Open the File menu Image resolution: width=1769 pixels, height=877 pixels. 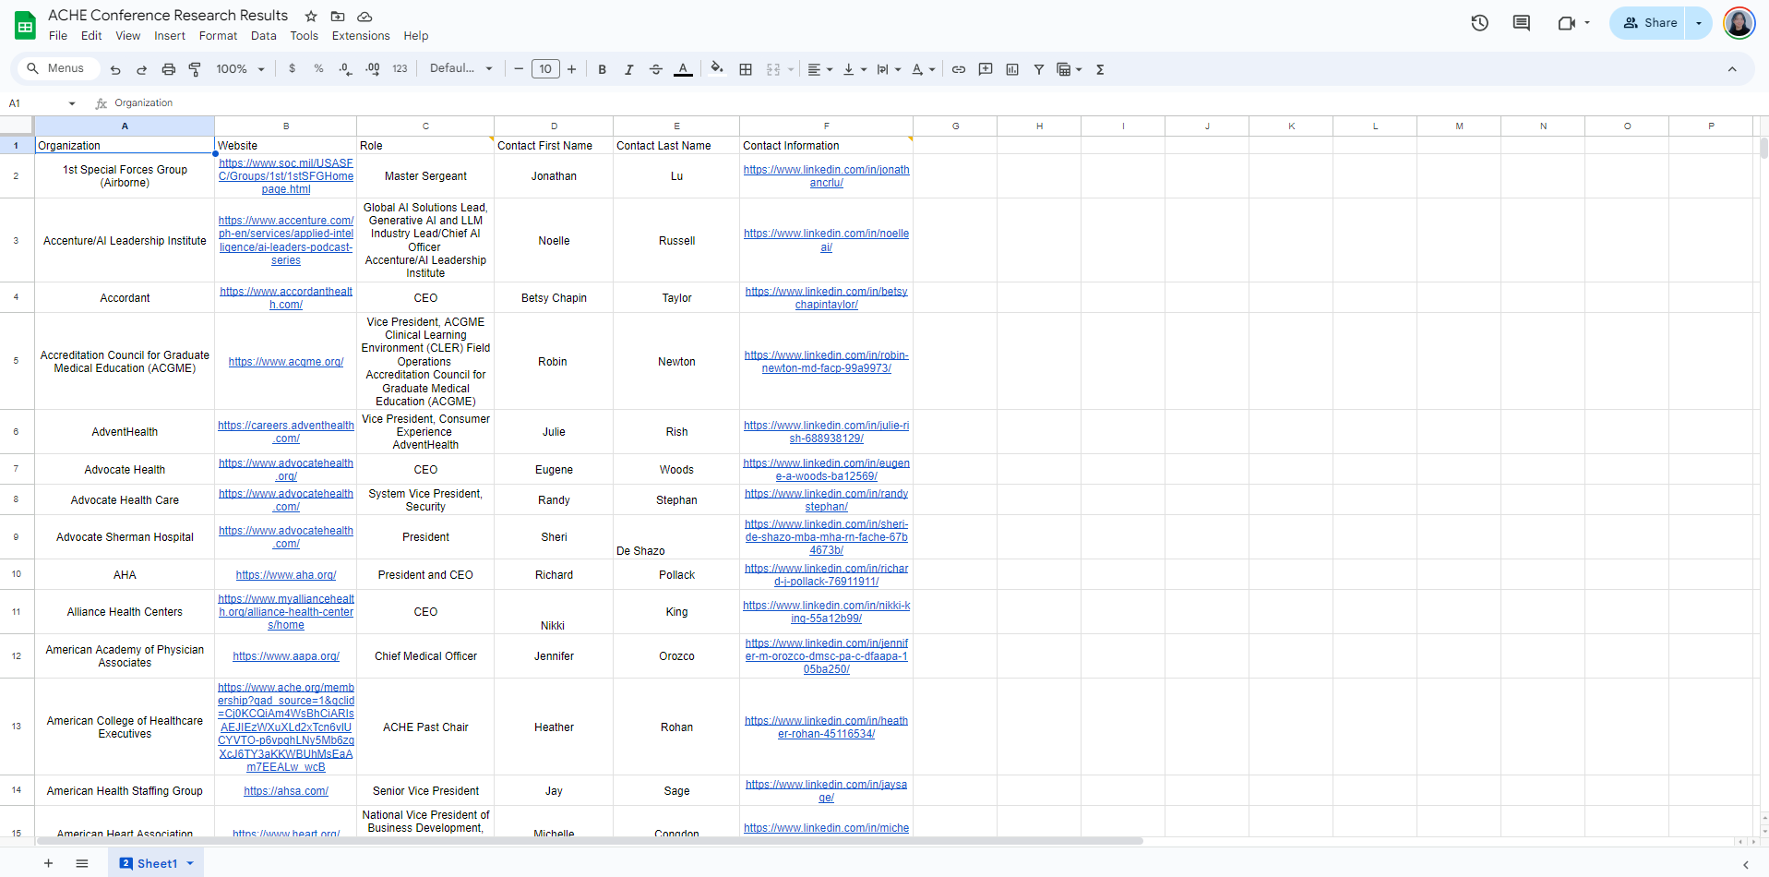coord(58,36)
